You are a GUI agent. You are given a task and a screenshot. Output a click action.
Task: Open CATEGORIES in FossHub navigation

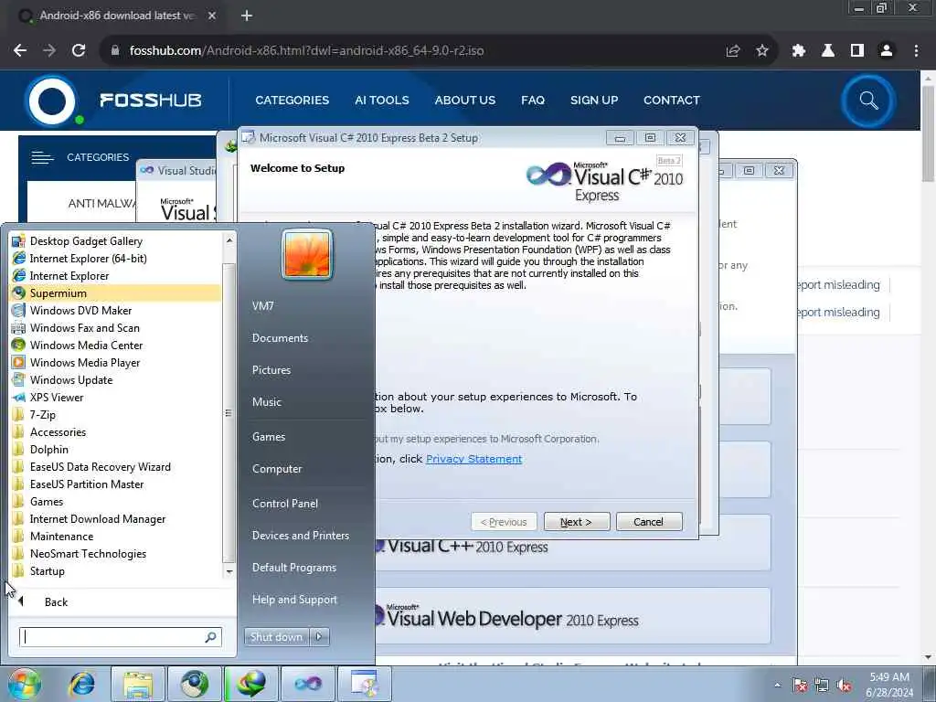(x=292, y=101)
